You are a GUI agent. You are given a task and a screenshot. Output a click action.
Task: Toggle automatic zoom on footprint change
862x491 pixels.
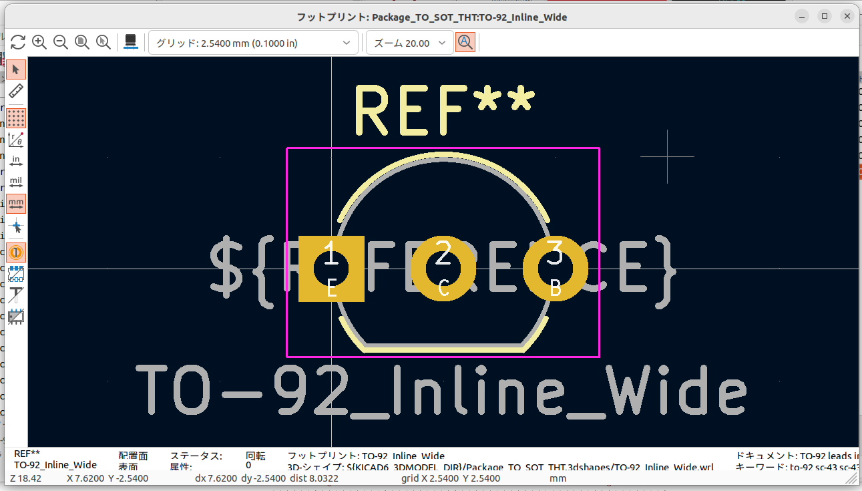click(x=465, y=43)
